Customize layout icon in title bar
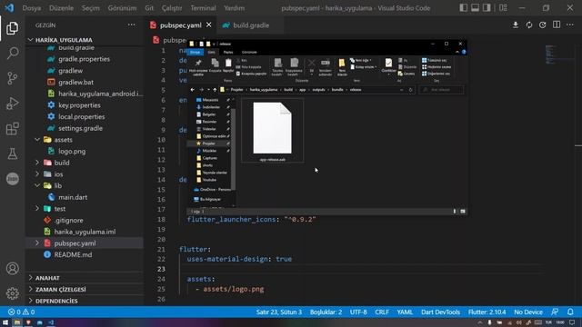Viewport: 582px width, 327px height. [x=503, y=8]
